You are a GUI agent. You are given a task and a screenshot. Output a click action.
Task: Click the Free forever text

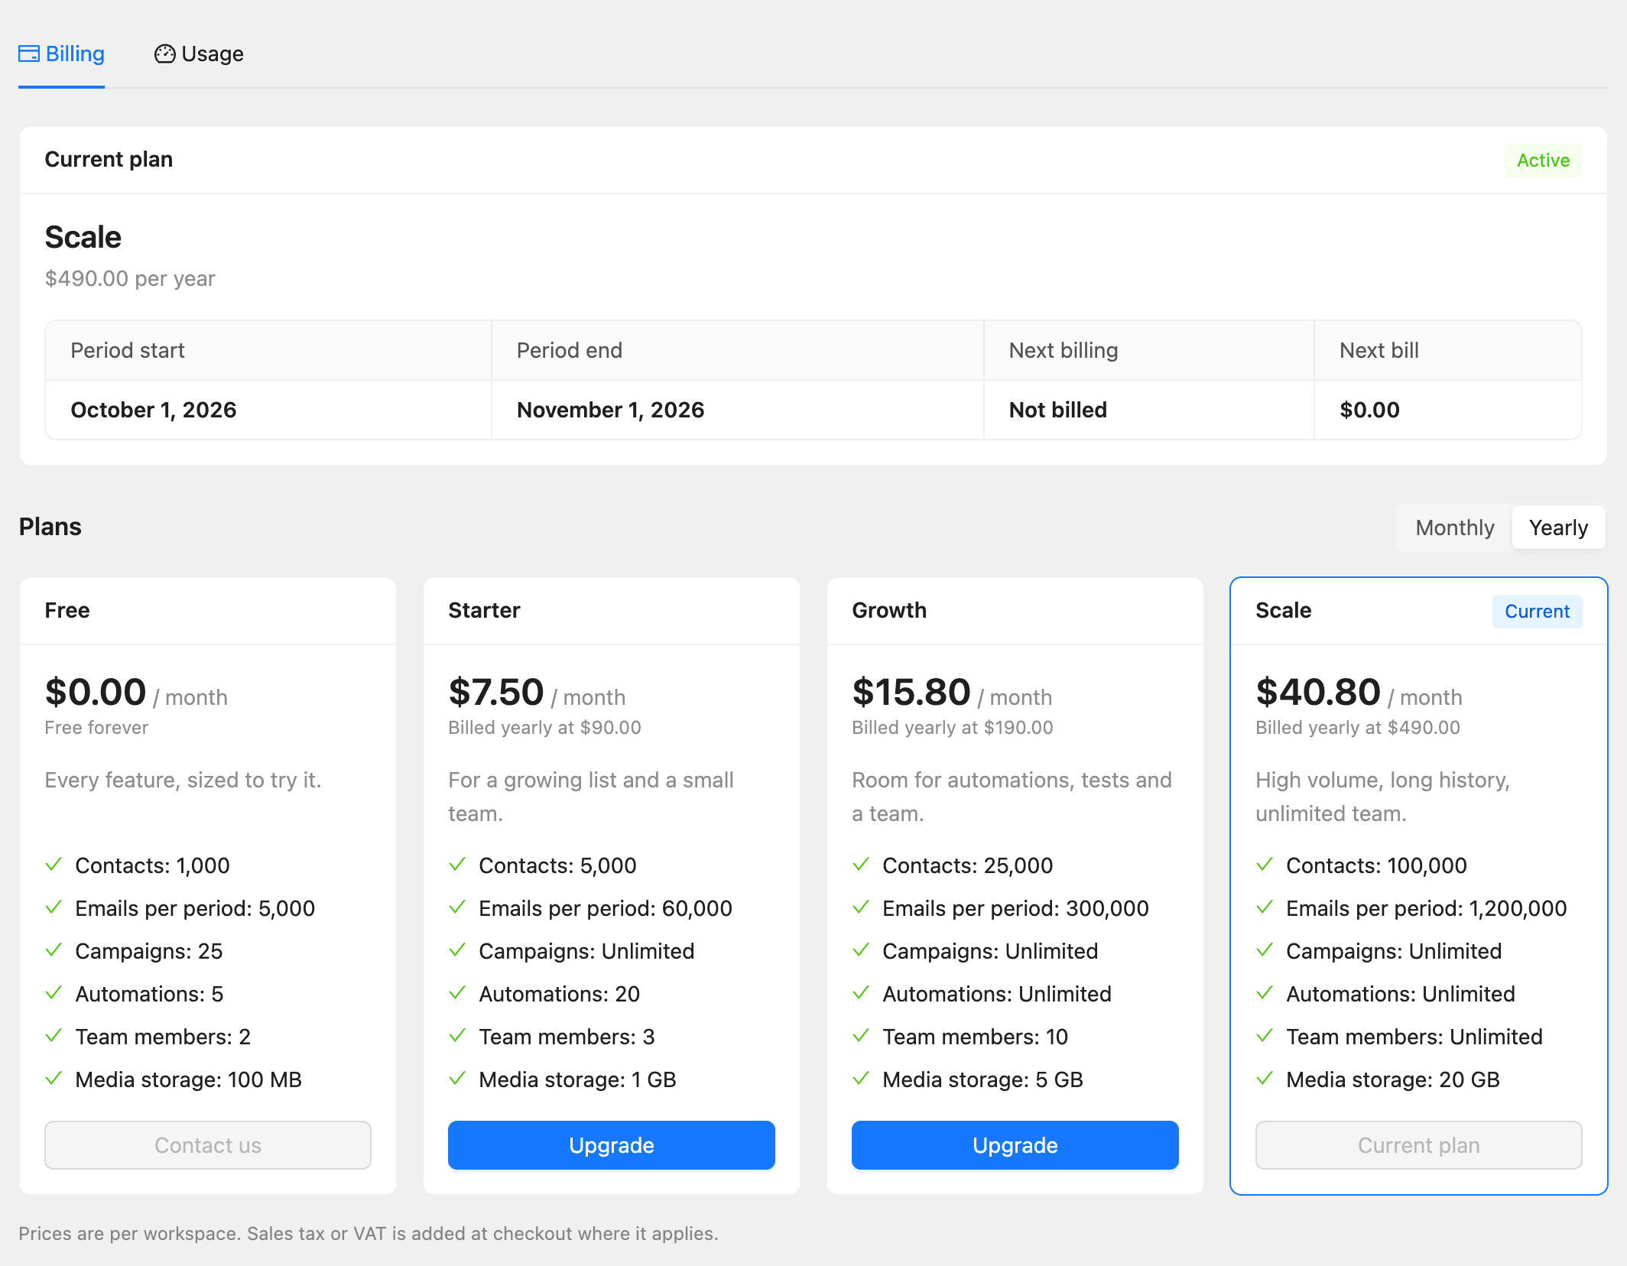(96, 728)
